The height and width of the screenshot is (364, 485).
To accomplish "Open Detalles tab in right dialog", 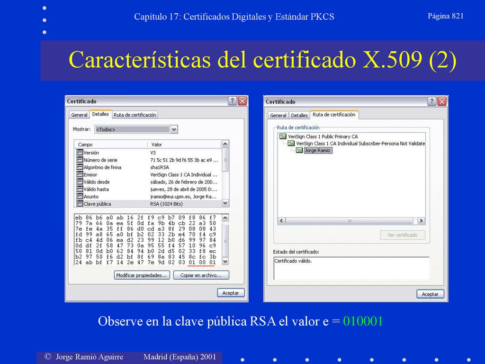I will click(x=299, y=115).
